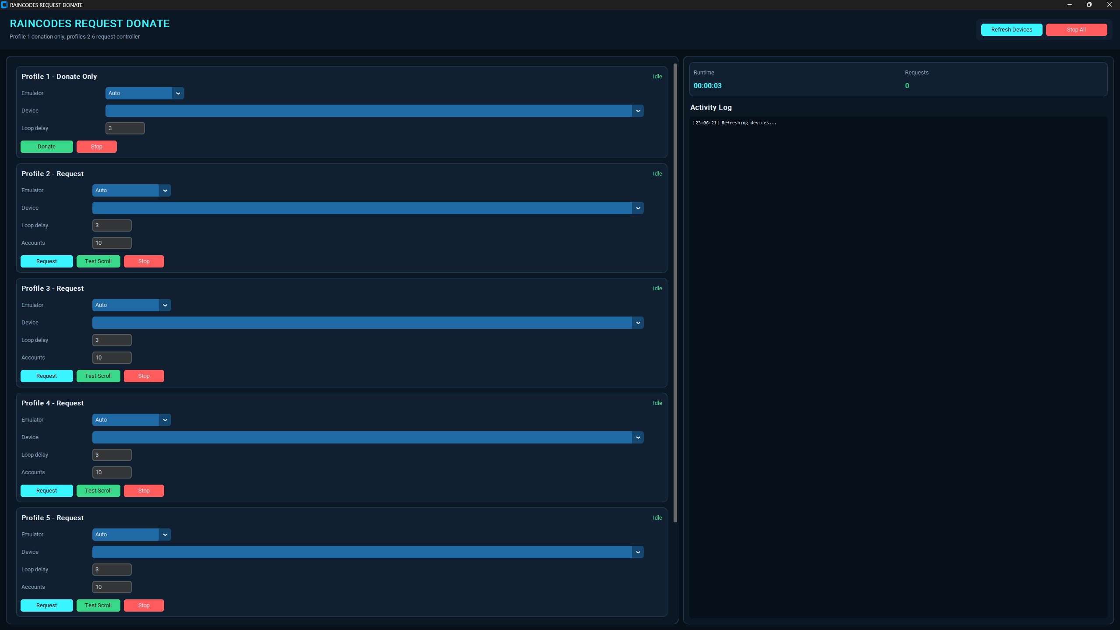Open Profile 1 Emulator dropdown
Viewport: 1120px width, 630px height.
144,93
